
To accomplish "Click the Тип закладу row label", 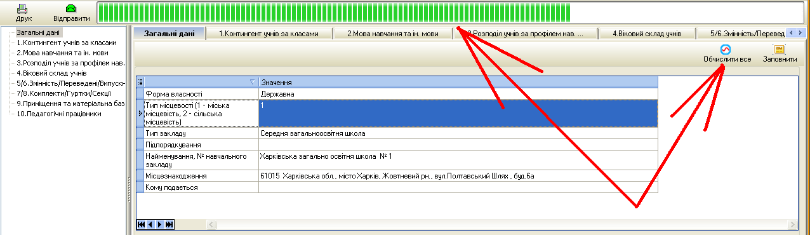I will [202, 133].
